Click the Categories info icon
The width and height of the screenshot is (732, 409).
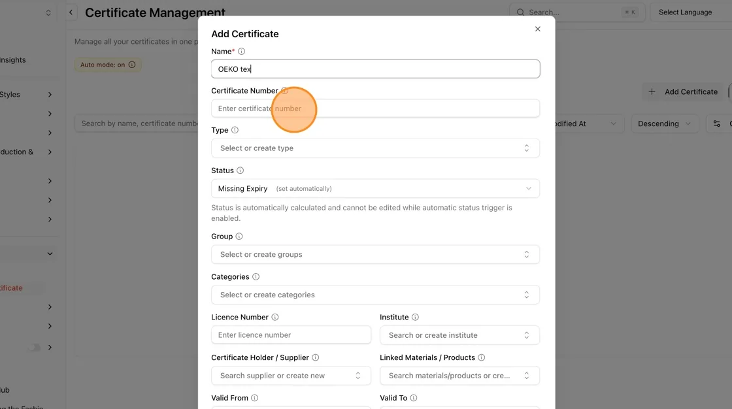256,277
